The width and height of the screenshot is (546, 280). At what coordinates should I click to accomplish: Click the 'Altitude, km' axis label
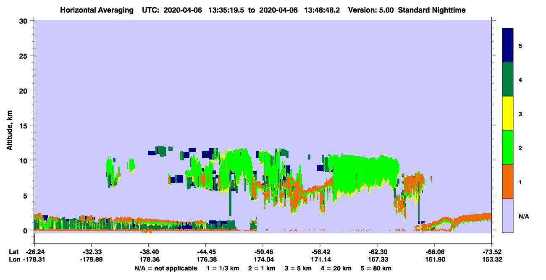pyautogui.click(x=9, y=129)
